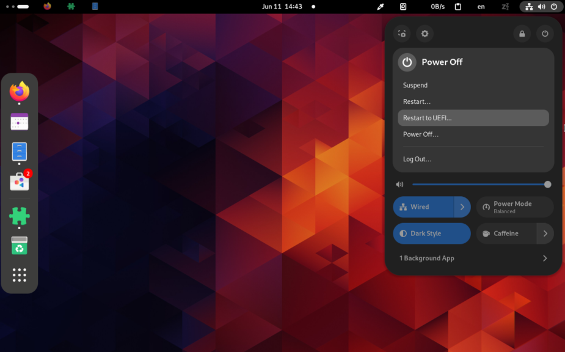565x352 pixels.
Task: Expand Wired network options arrow
Action: point(462,207)
